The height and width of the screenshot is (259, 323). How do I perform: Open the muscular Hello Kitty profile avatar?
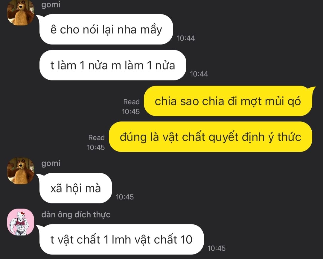(21, 222)
